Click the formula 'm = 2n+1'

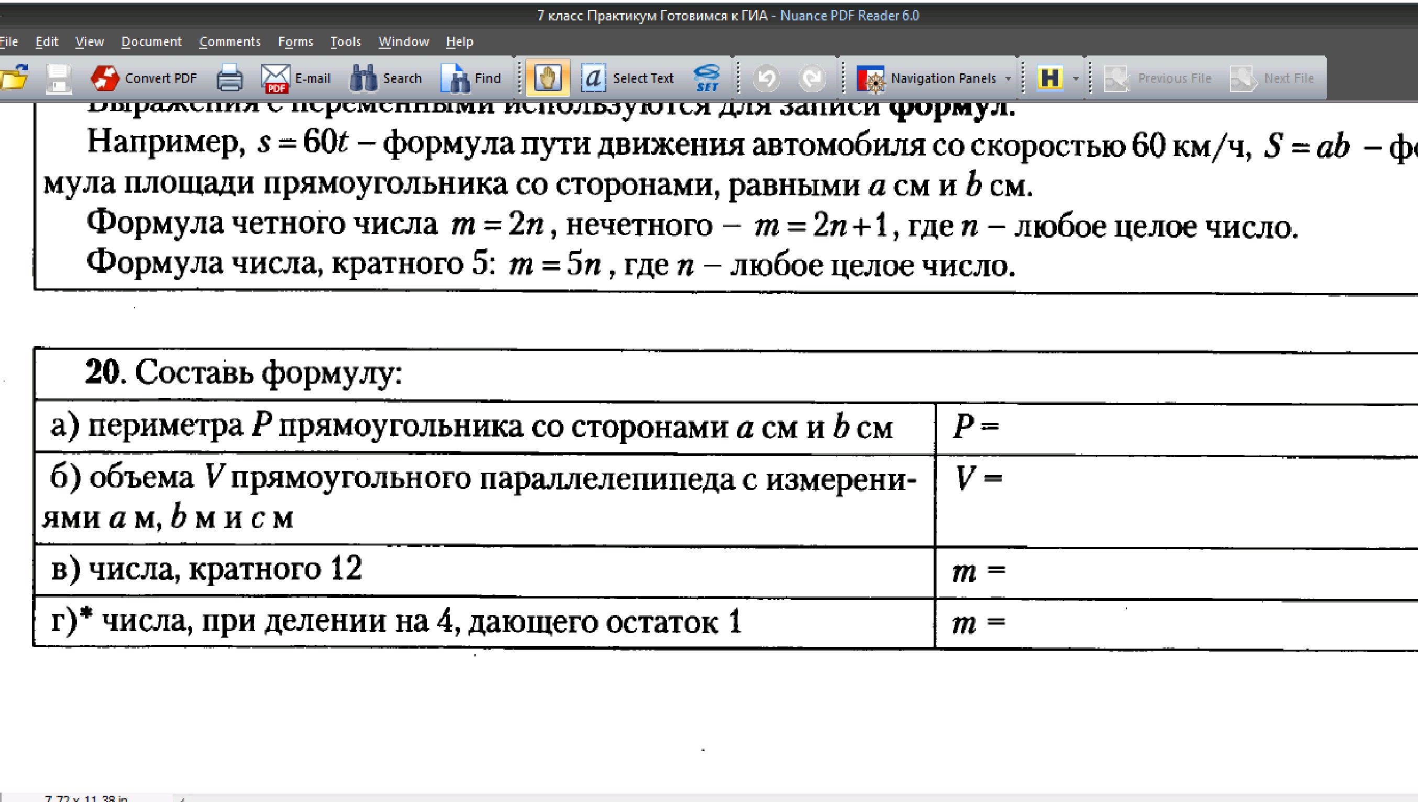[x=821, y=225]
